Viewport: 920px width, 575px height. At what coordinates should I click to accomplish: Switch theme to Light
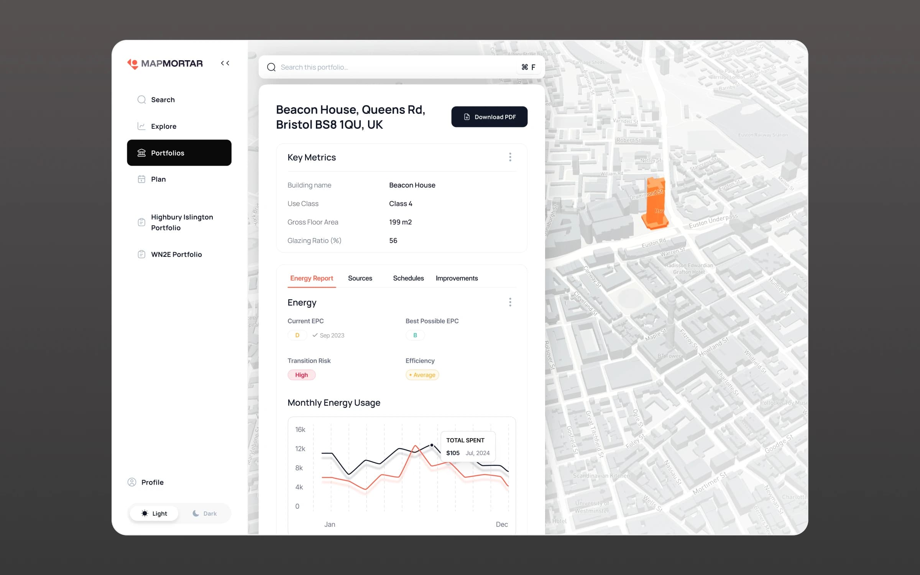click(x=154, y=513)
